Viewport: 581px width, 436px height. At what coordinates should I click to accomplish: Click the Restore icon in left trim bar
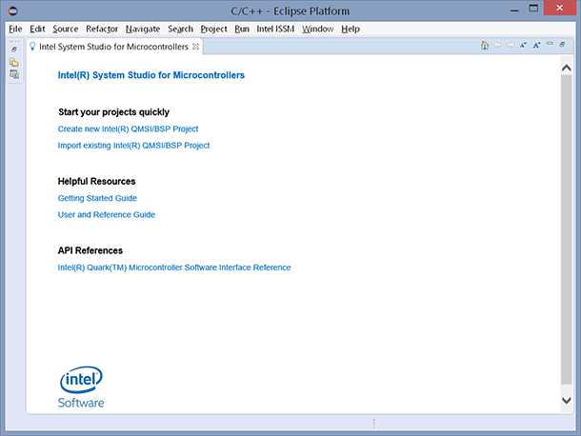[x=14, y=50]
